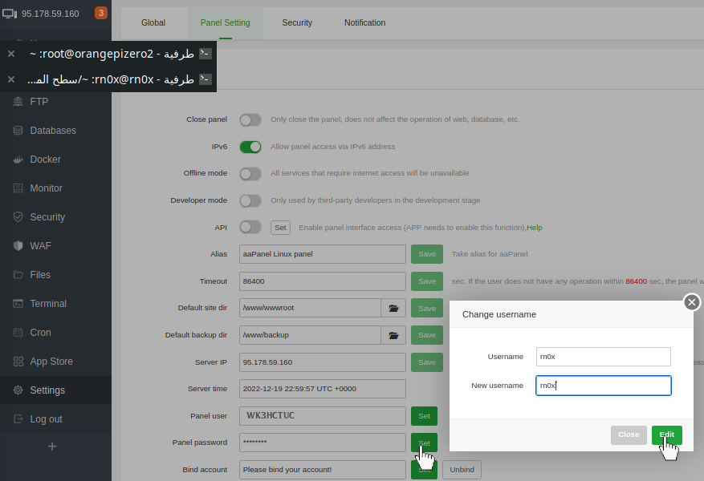Toggle the API switch
The height and width of the screenshot is (481, 704).
click(250, 228)
